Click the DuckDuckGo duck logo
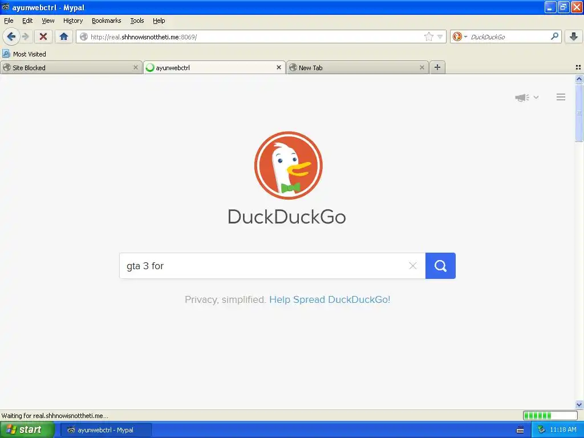 pos(288,165)
